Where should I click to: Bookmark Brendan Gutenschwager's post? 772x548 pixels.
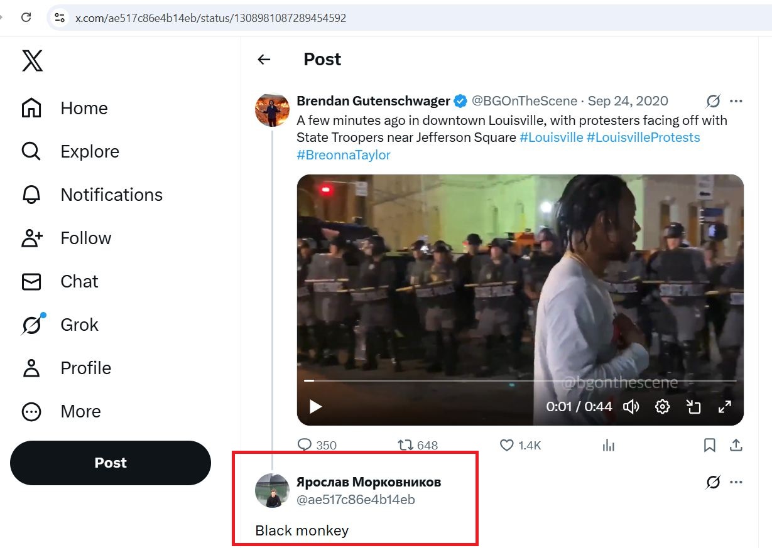[x=709, y=445]
